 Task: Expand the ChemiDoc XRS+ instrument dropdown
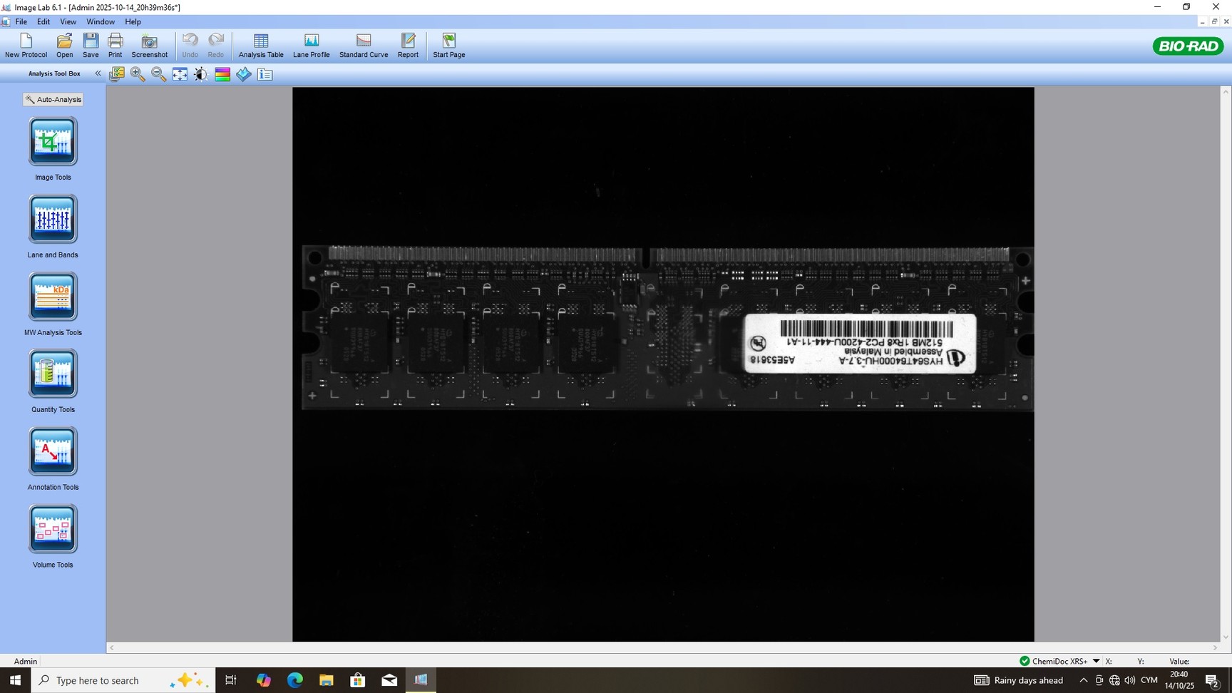click(1097, 661)
